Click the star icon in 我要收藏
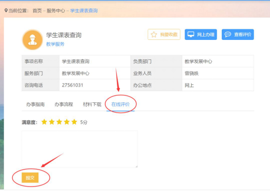Image resolution: width=270 pixels, height=191 pixels. coord(154,35)
